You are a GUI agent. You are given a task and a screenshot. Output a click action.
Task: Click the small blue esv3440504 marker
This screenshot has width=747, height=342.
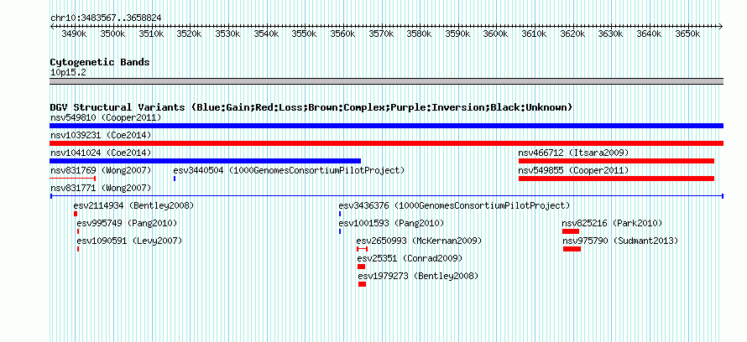[x=175, y=179]
